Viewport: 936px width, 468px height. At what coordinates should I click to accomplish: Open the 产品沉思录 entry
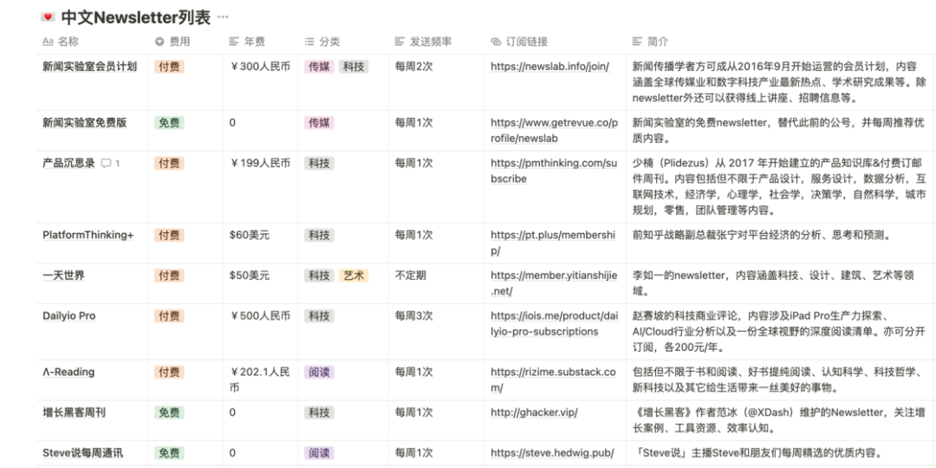(68, 163)
